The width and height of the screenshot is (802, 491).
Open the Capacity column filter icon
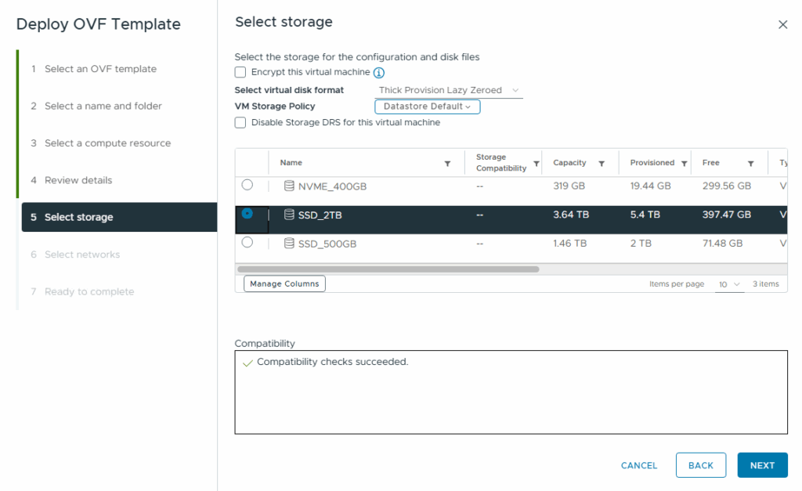coord(601,164)
